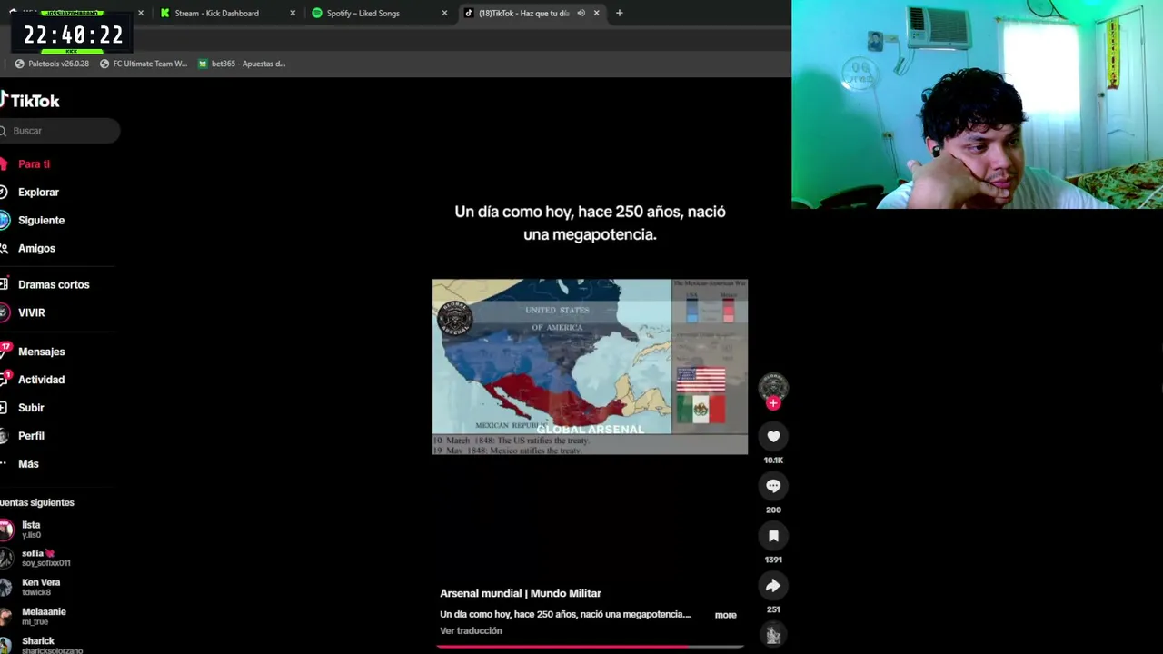
Task: Pause the playing TikTok video
Action: (x=590, y=366)
